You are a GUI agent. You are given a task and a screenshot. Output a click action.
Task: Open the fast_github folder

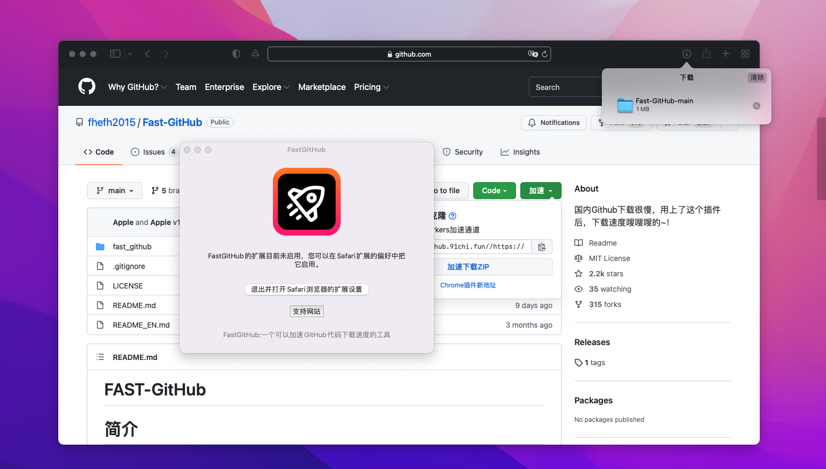click(132, 247)
